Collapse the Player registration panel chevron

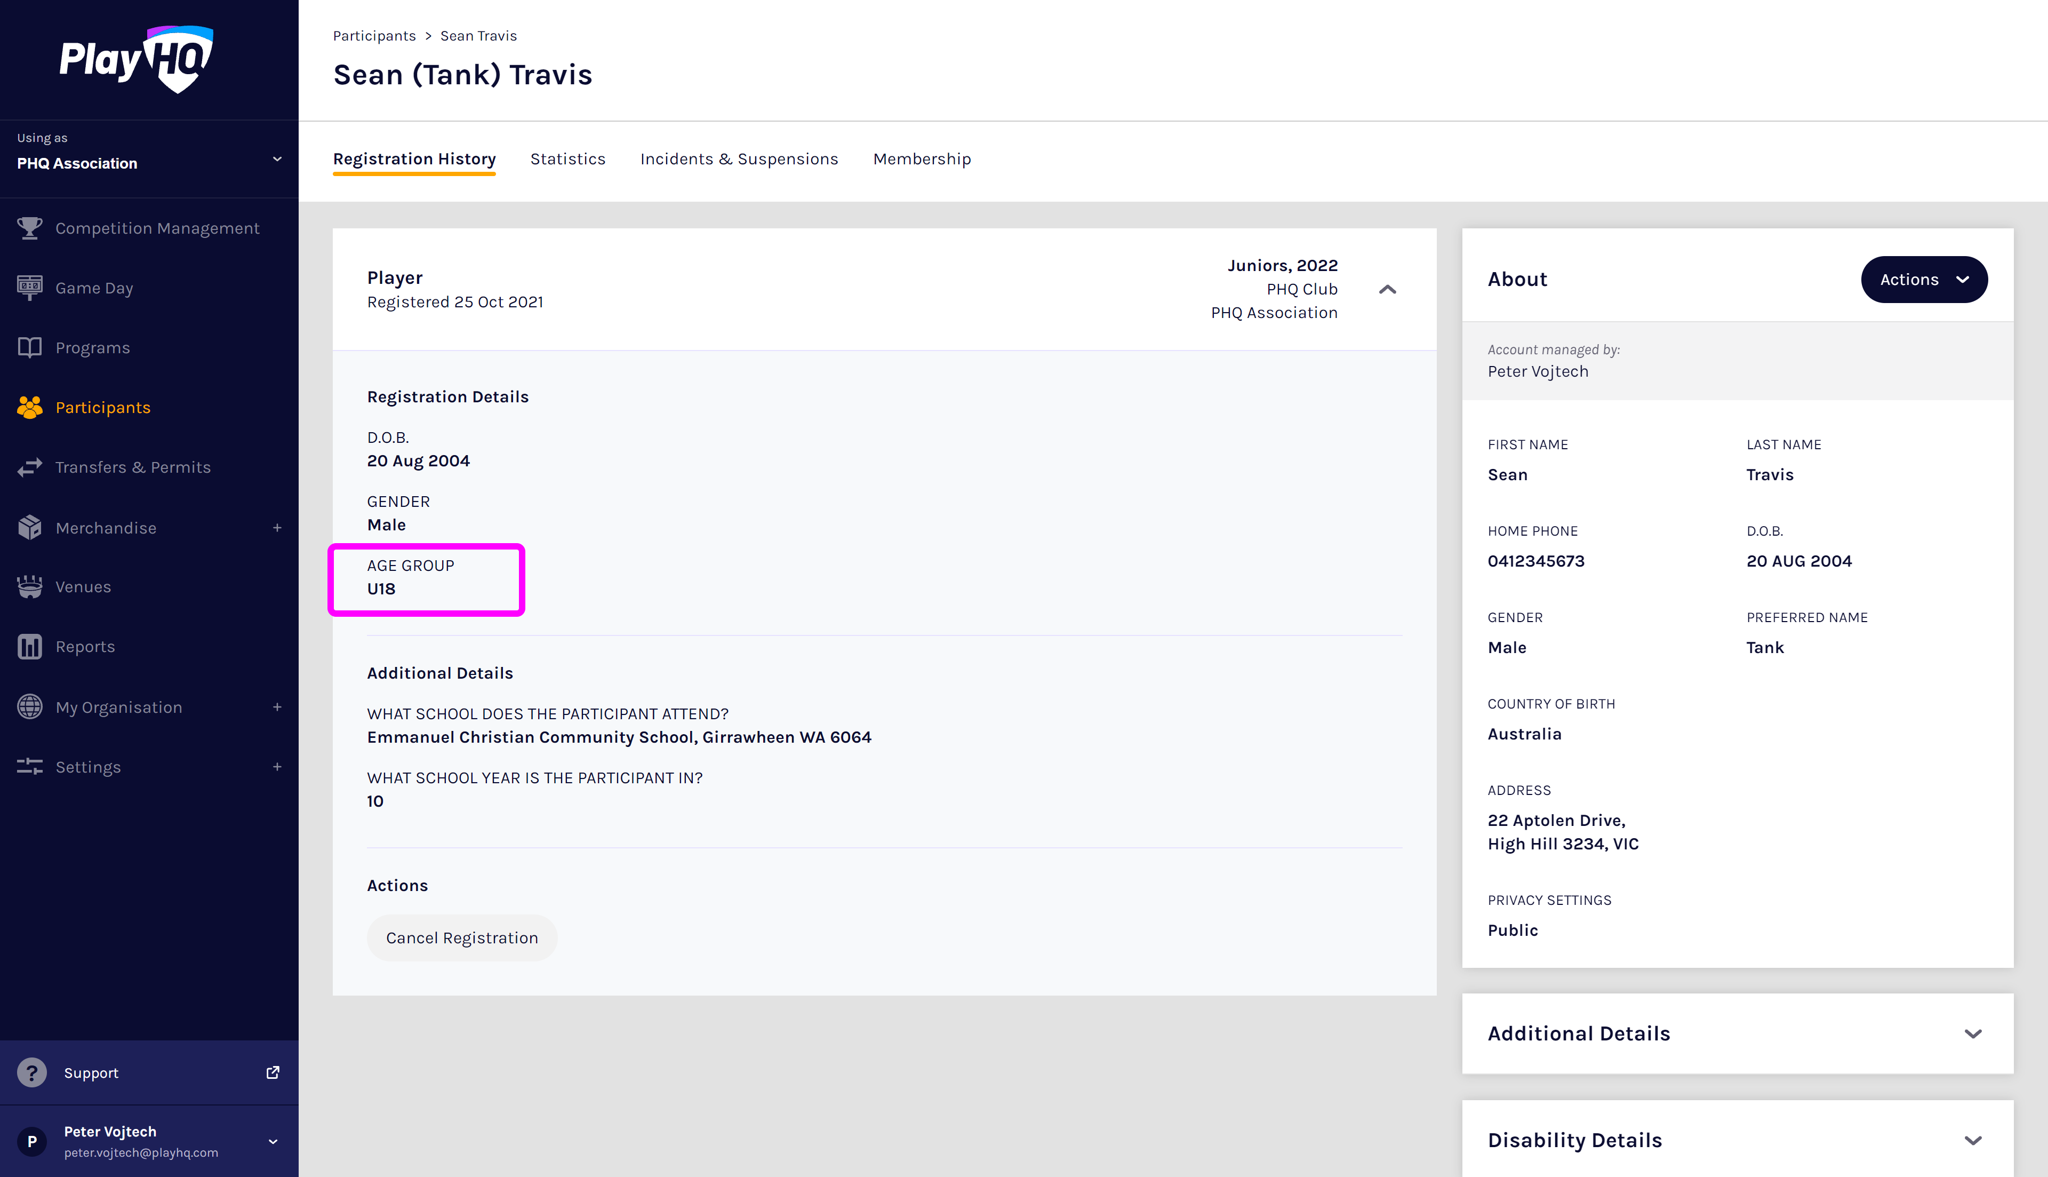click(1387, 289)
